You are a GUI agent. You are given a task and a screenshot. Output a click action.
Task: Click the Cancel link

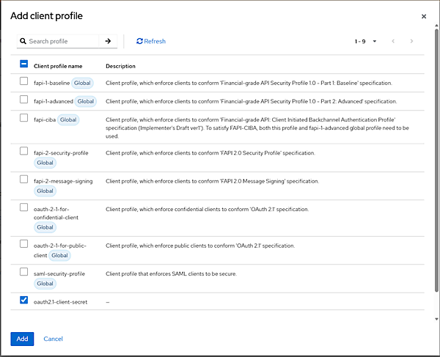(x=53, y=339)
